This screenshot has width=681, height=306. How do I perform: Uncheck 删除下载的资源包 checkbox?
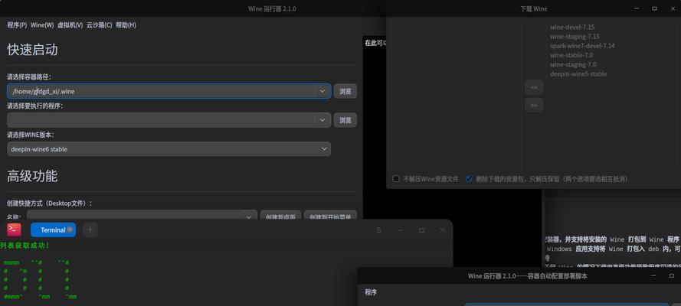coord(469,178)
